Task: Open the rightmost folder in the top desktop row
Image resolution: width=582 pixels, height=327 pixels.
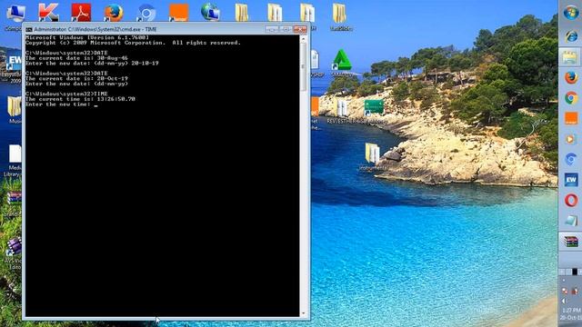Action: click(x=339, y=14)
